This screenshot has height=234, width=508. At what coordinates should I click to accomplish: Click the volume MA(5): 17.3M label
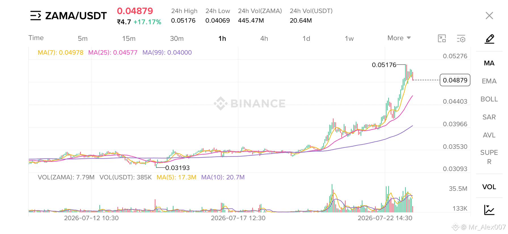coord(176,177)
